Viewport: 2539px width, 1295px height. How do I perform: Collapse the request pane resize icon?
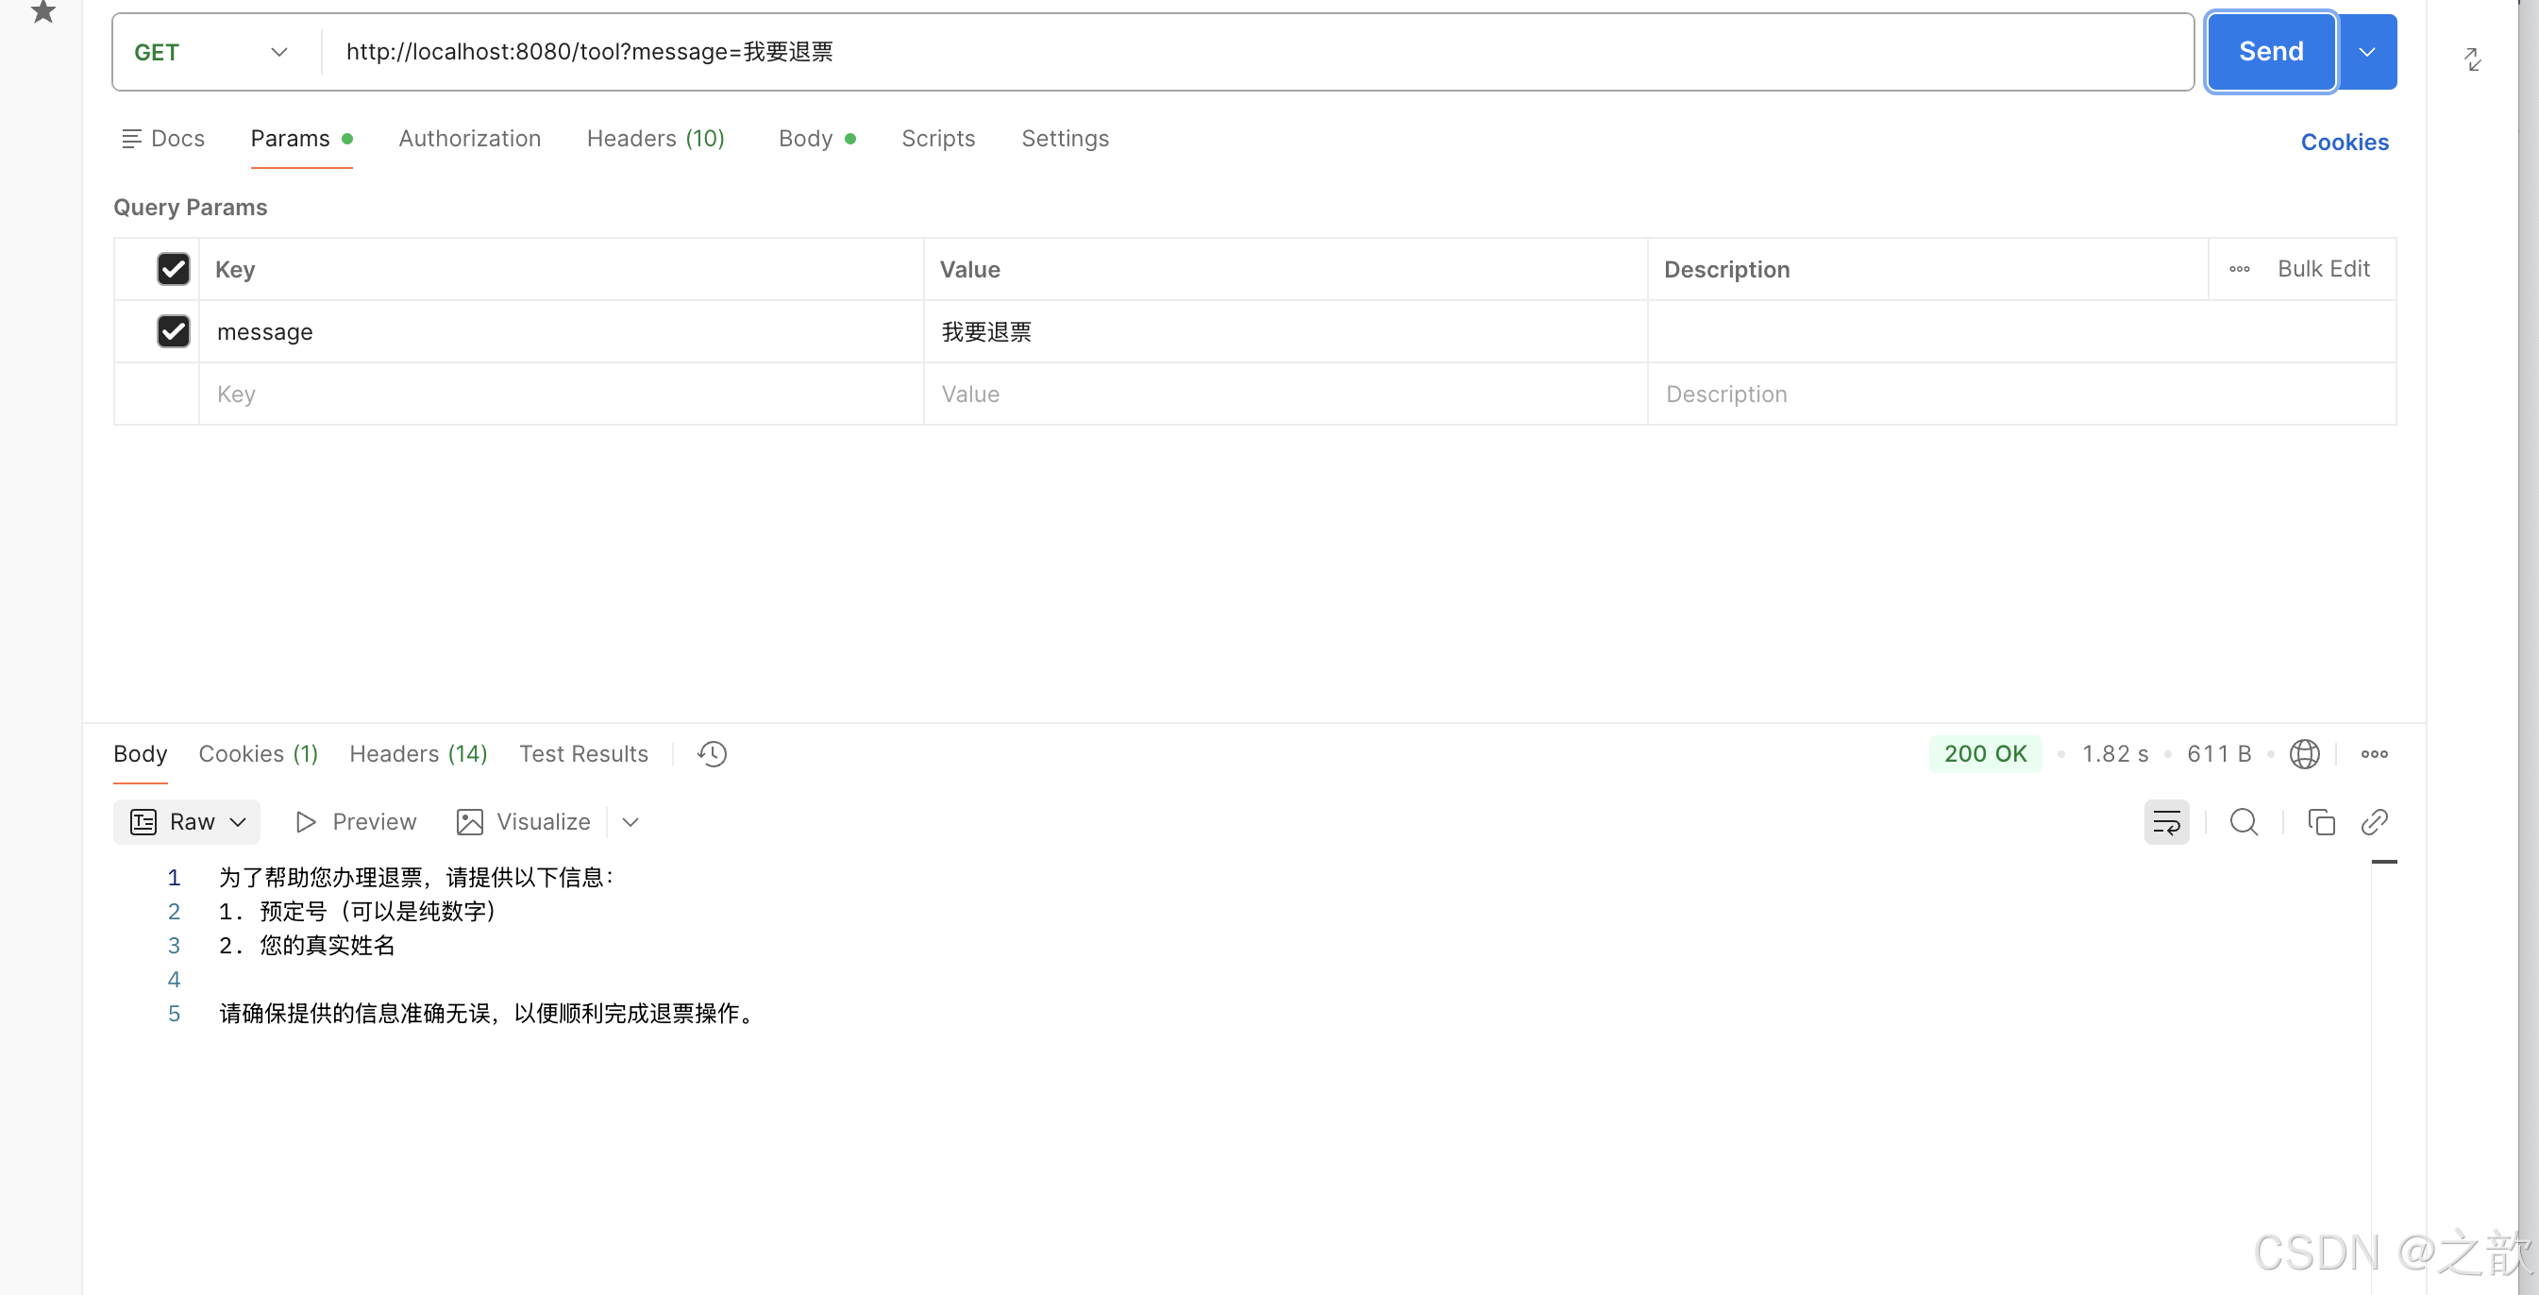point(2472,59)
